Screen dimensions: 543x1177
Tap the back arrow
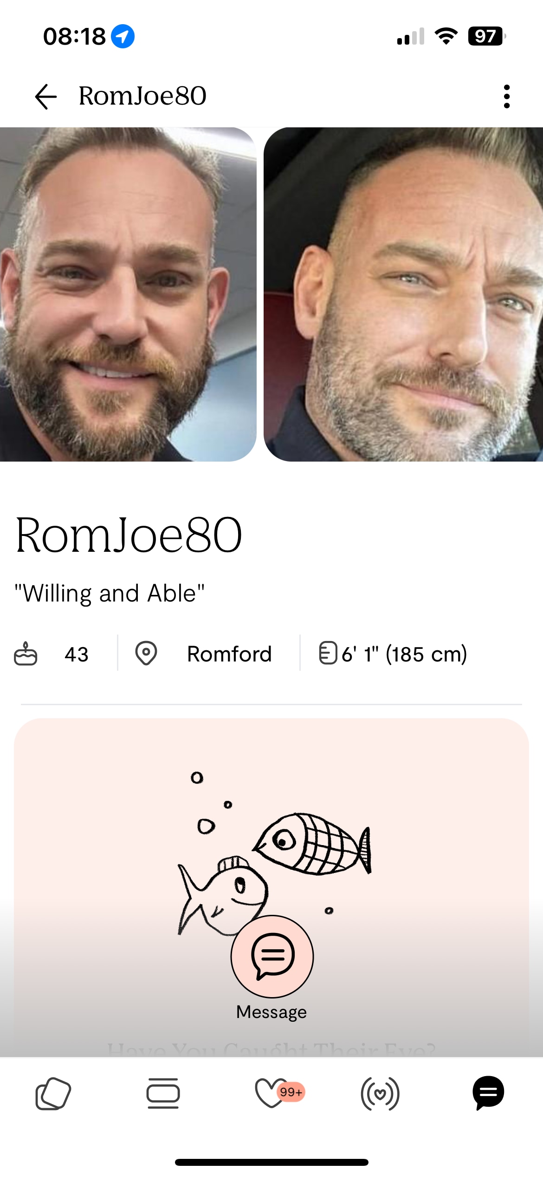pos(46,97)
